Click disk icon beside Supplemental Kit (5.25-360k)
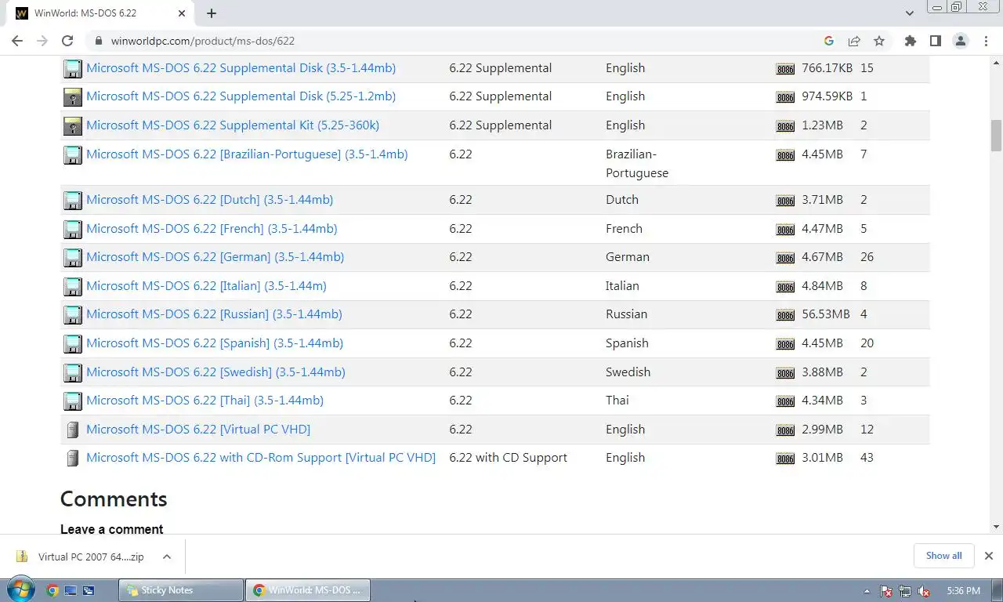This screenshot has width=1003, height=602. click(72, 125)
